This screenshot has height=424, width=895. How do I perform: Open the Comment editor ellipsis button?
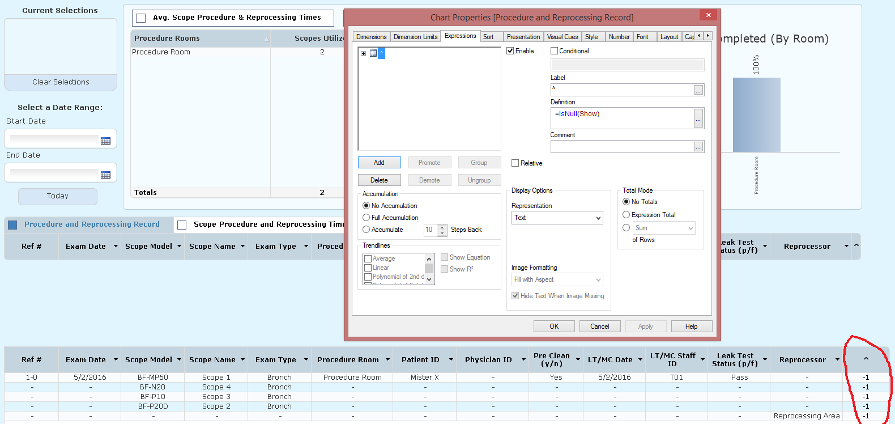(x=698, y=147)
